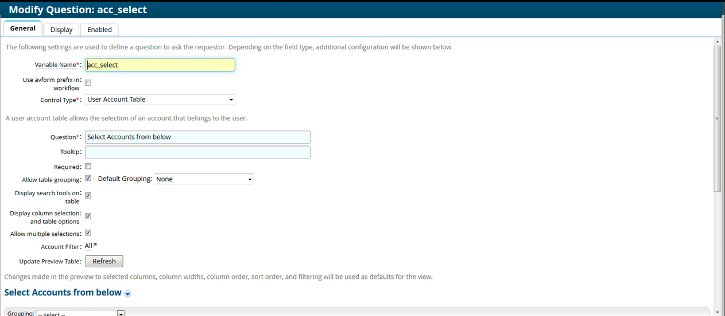Uncheck Allow table grouping
Screen dimensions: 725x316
point(88,179)
